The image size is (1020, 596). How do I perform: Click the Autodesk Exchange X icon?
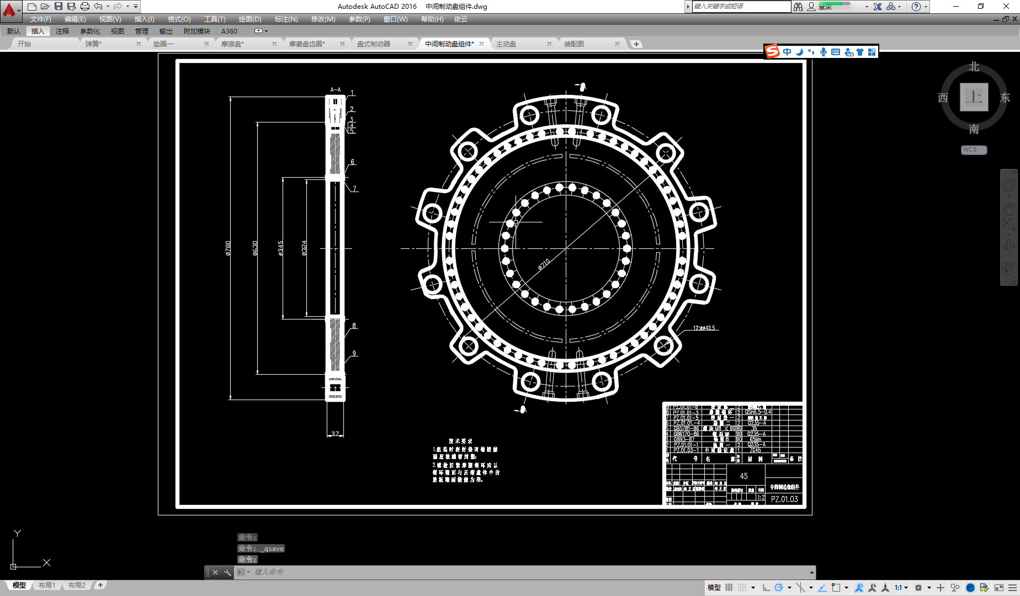click(878, 7)
